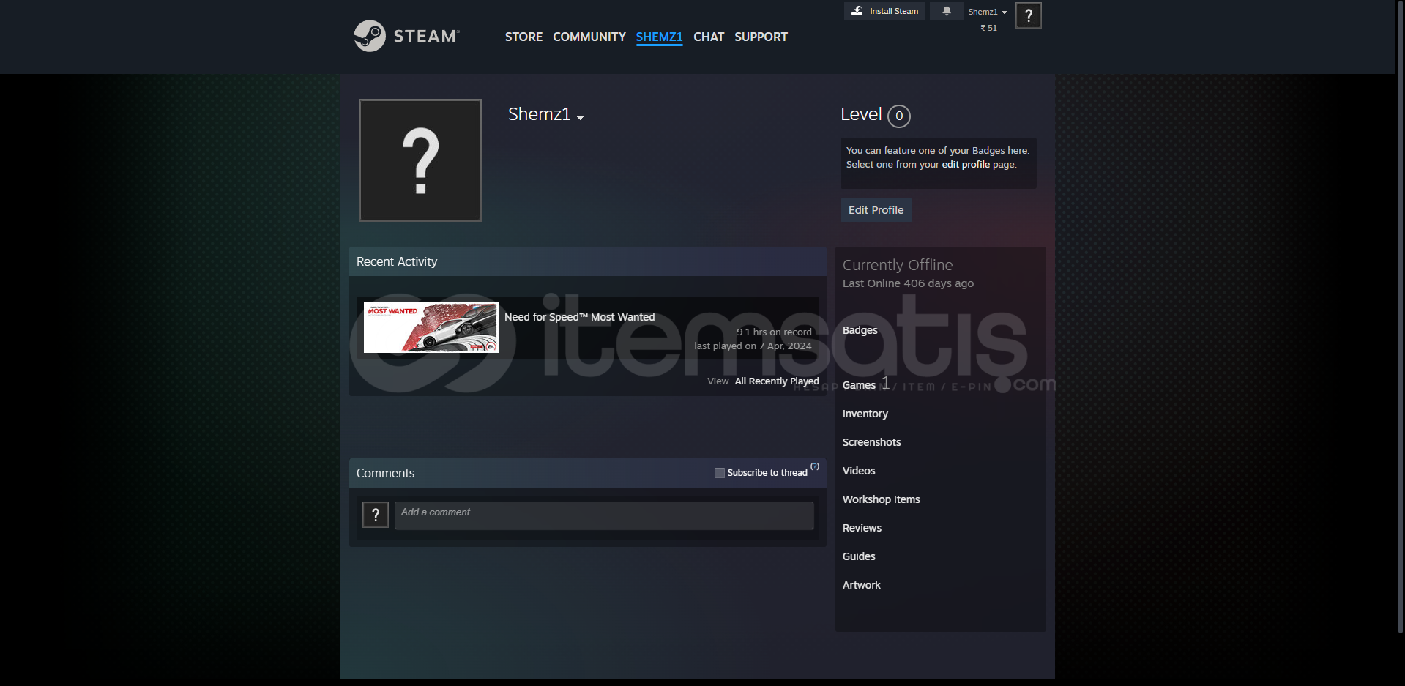Open the CHAT menu item
Screen dimensions: 1405x686
click(709, 37)
